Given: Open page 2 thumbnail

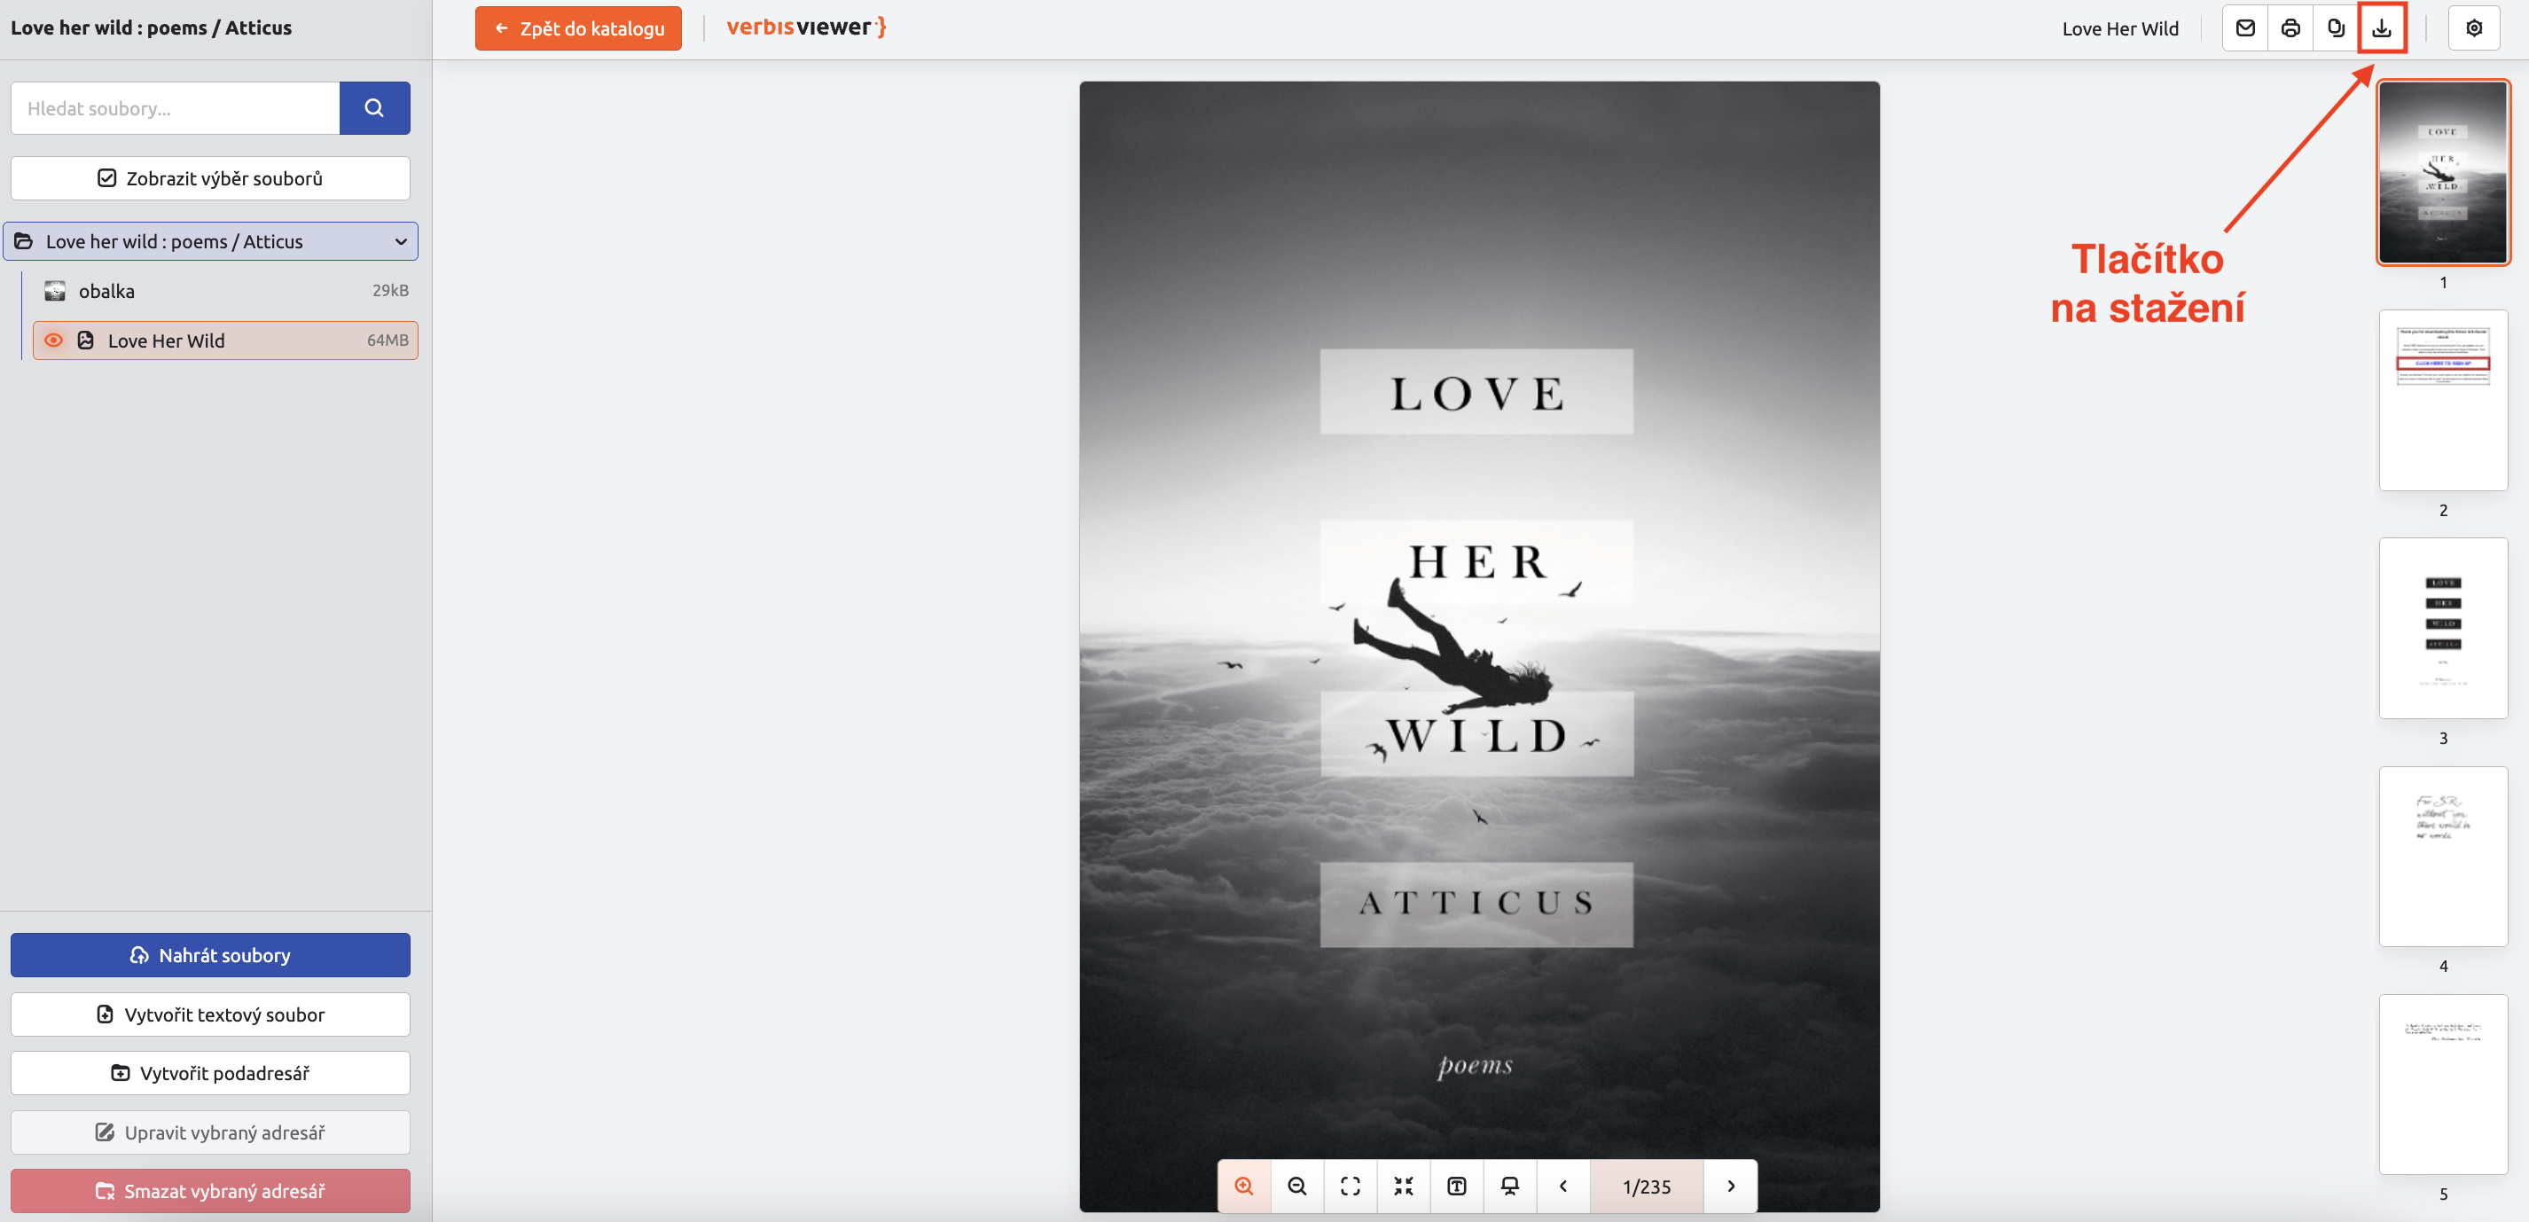Looking at the screenshot, I should pos(2444,401).
